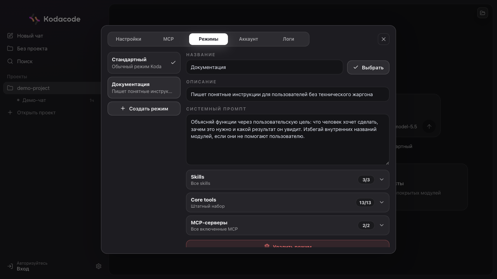This screenshot has height=279, width=497.
Task: Click the Обычный режим Koda subtitle
Action: [x=137, y=67]
